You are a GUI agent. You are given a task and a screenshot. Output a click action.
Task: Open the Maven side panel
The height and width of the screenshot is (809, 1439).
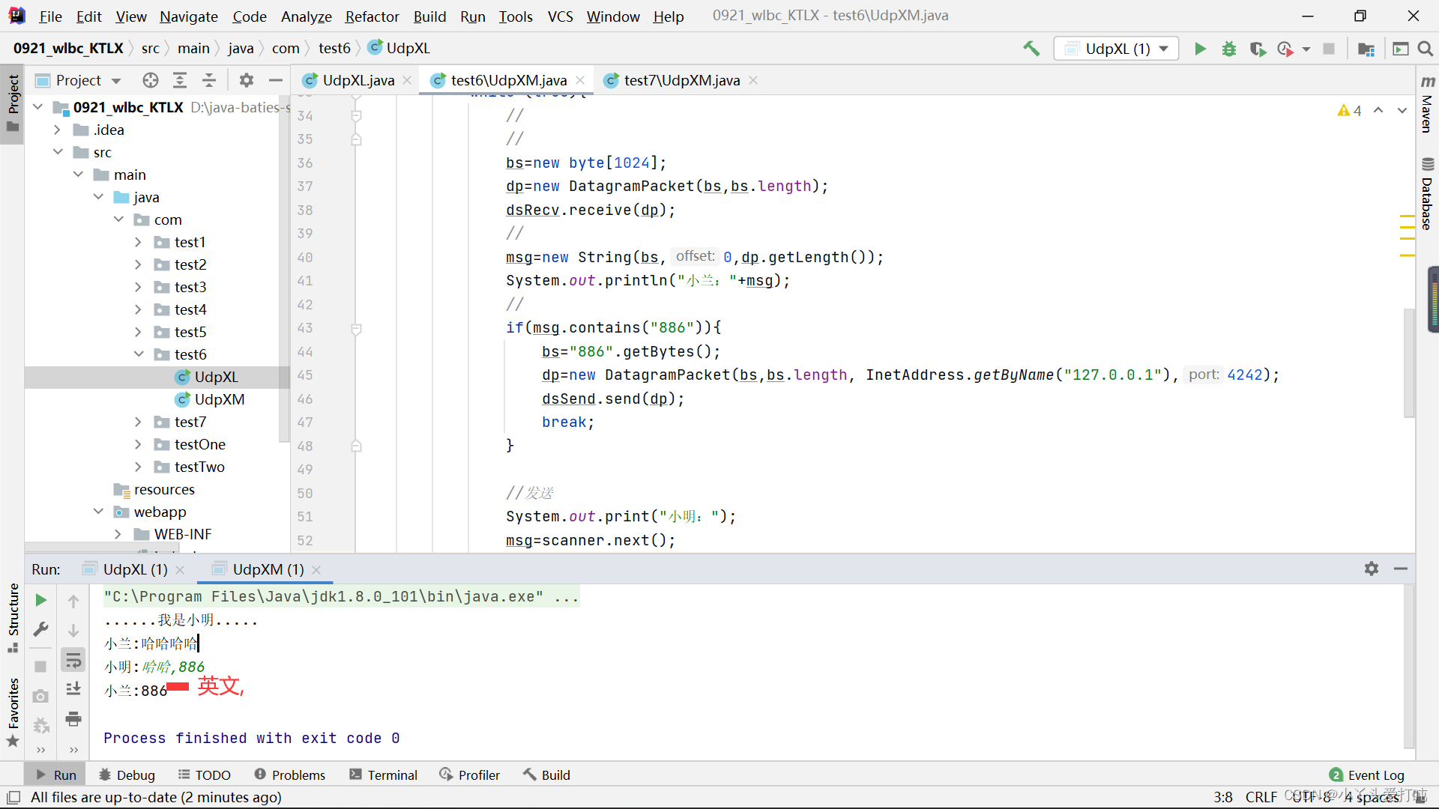click(x=1428, y=104)
